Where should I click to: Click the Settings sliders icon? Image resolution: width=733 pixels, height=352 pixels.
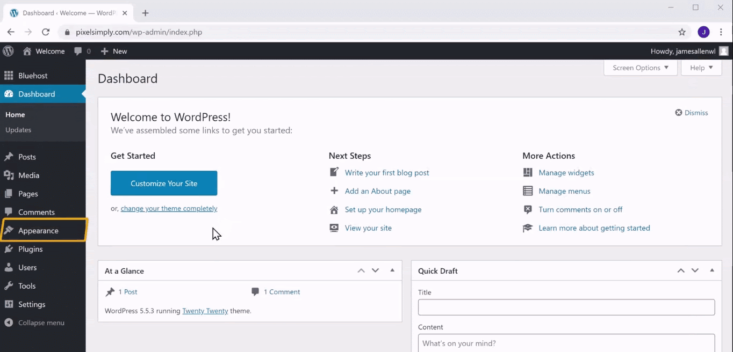coord(9,304)
